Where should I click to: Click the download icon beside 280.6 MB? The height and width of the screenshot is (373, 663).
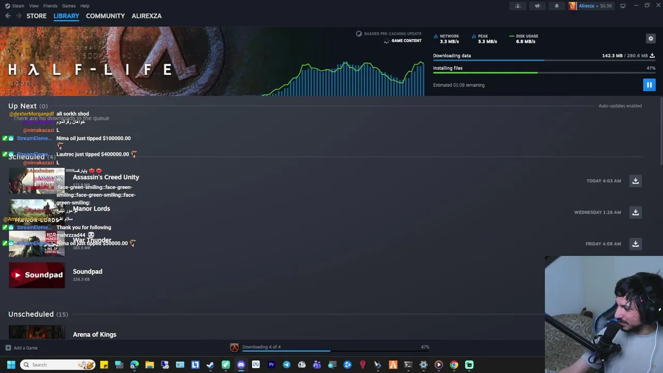point(652,55)
